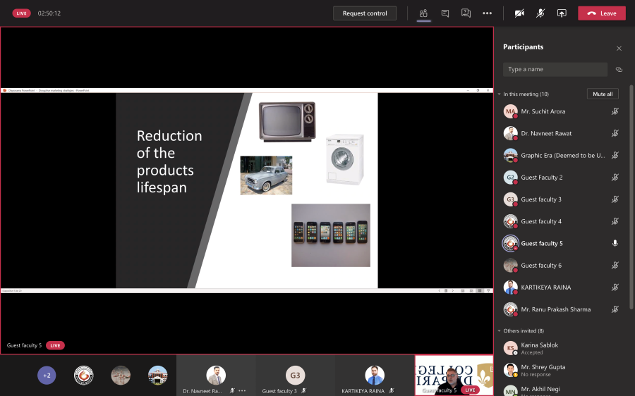The height and width of the screenshot is (396, 635).
Task: Unmute the microphone in the toolbar
Action: pyautogui.click(x=540, y=13)
